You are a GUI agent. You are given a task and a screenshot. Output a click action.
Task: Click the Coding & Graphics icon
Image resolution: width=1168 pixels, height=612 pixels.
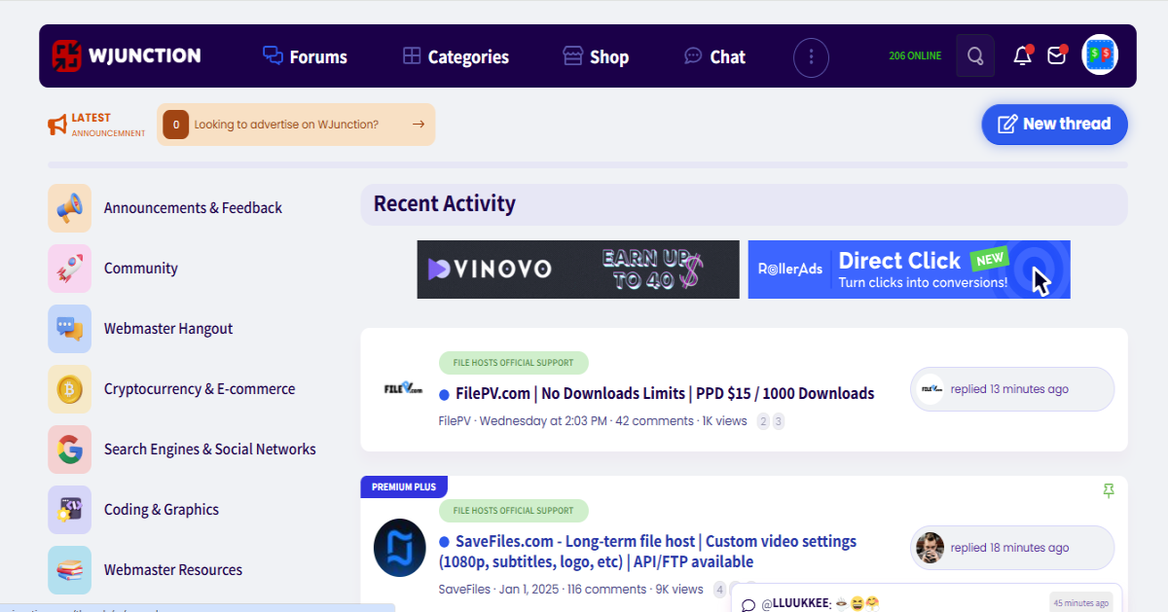[69, 510]
